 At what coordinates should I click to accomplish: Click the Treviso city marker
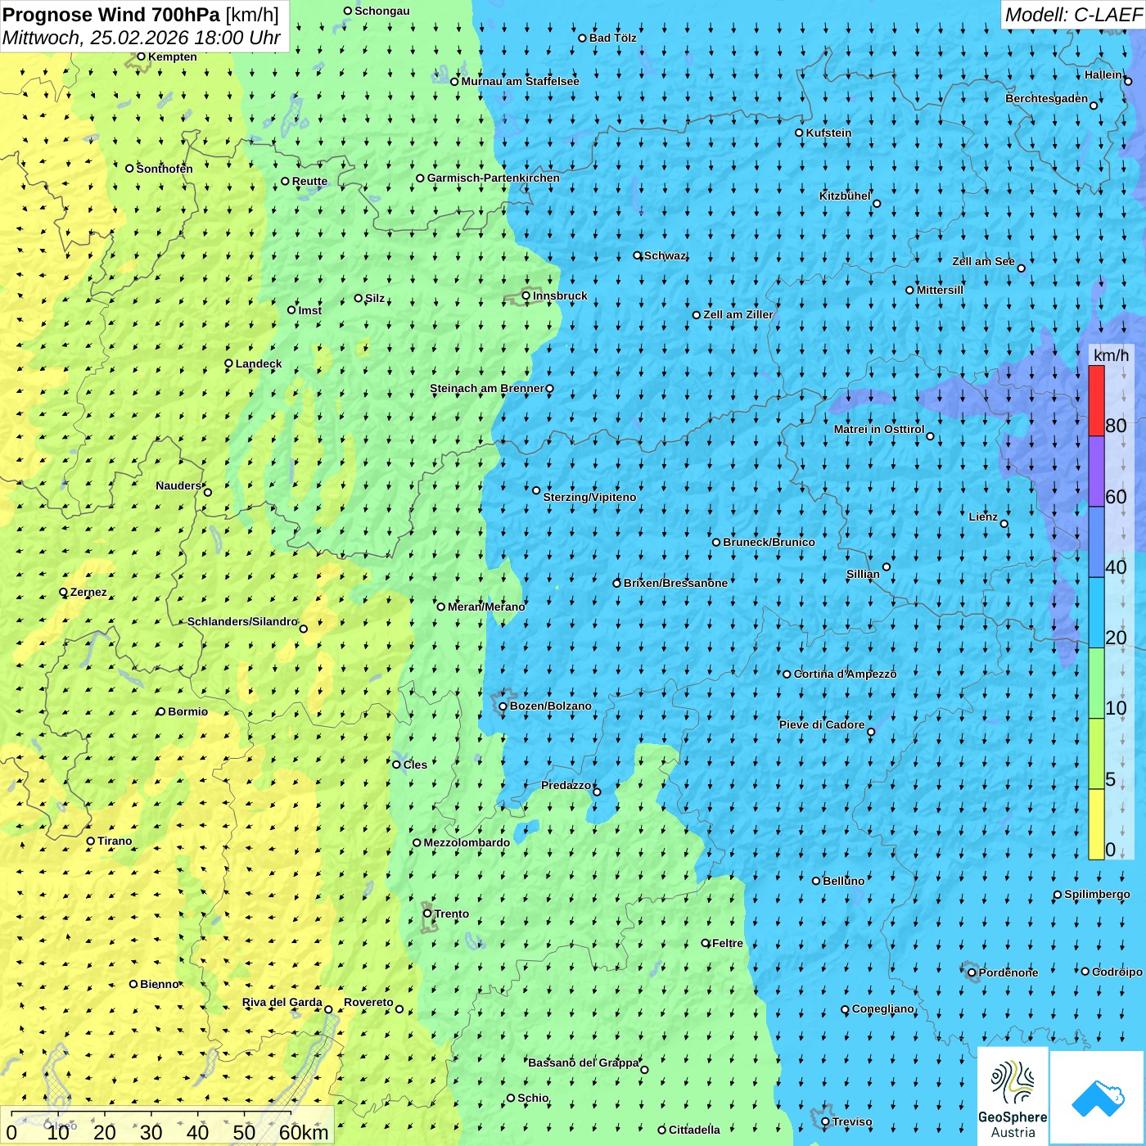coord(825,1121)
